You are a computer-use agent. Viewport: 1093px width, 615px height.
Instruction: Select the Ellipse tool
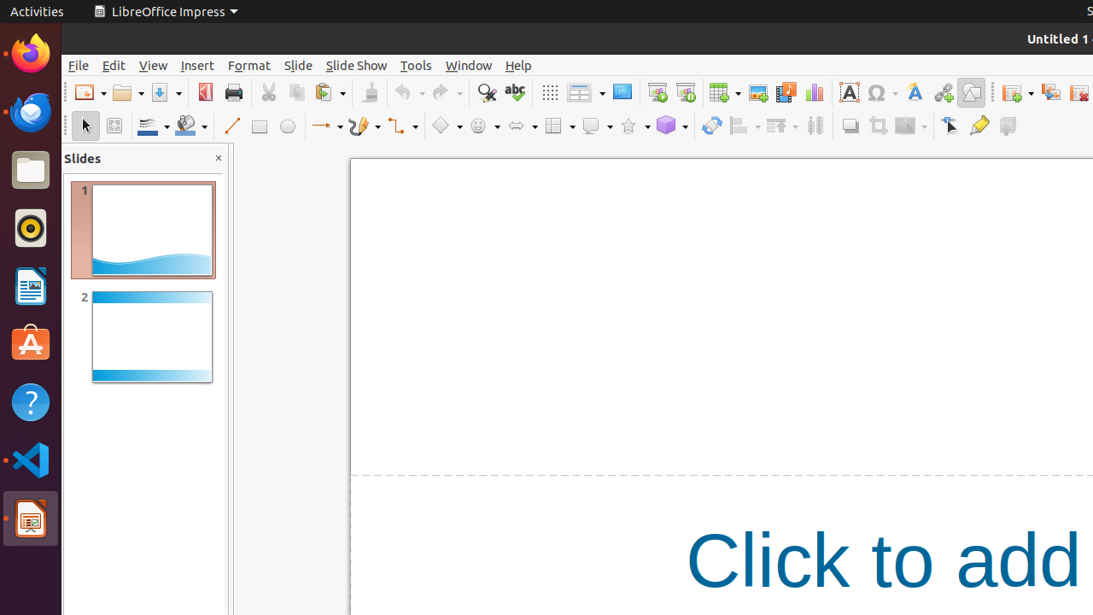[288, 126]
